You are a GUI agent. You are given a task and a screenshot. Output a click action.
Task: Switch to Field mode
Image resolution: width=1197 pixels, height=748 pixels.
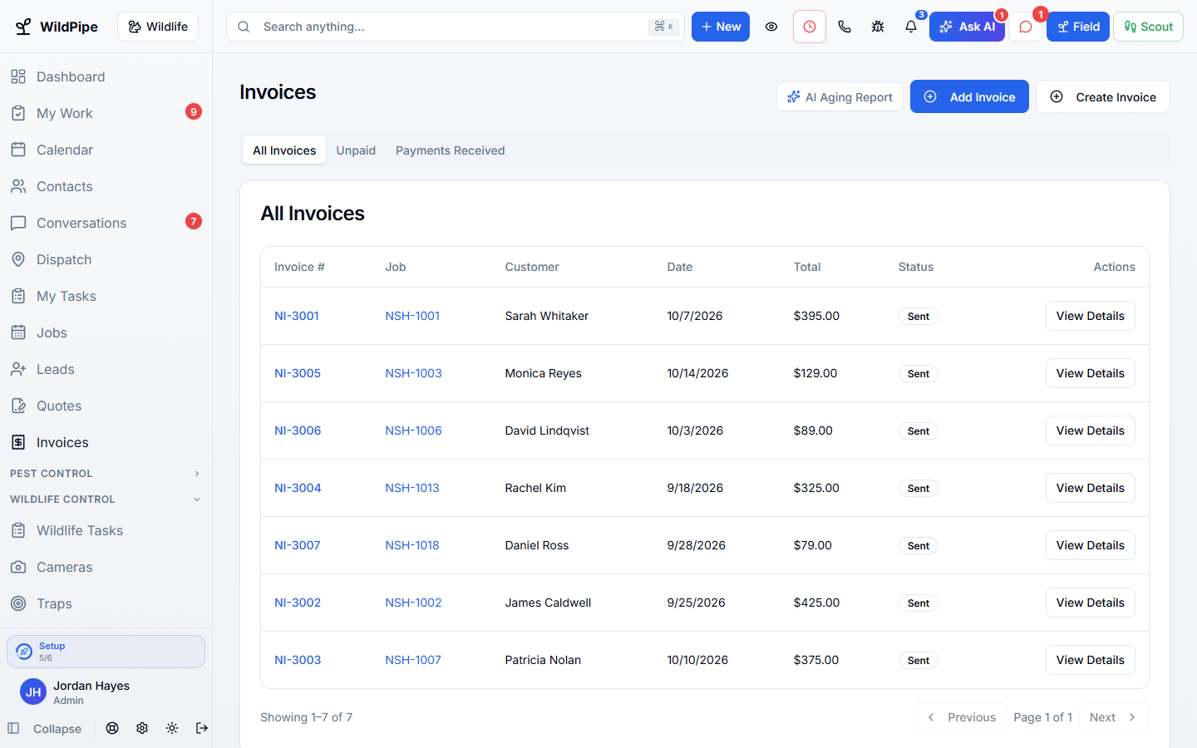pos(1078,27)
